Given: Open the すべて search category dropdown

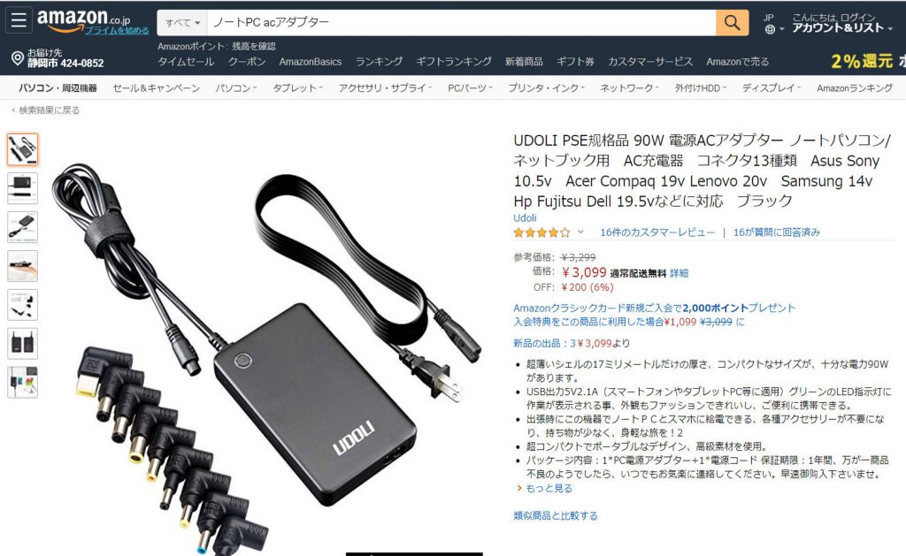Looking at the screenshot, I should click(x=182, y=23).
